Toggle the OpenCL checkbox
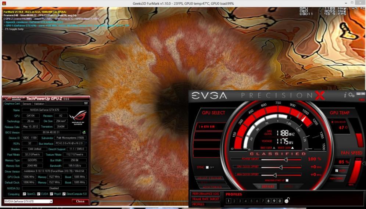 point(24,194)
